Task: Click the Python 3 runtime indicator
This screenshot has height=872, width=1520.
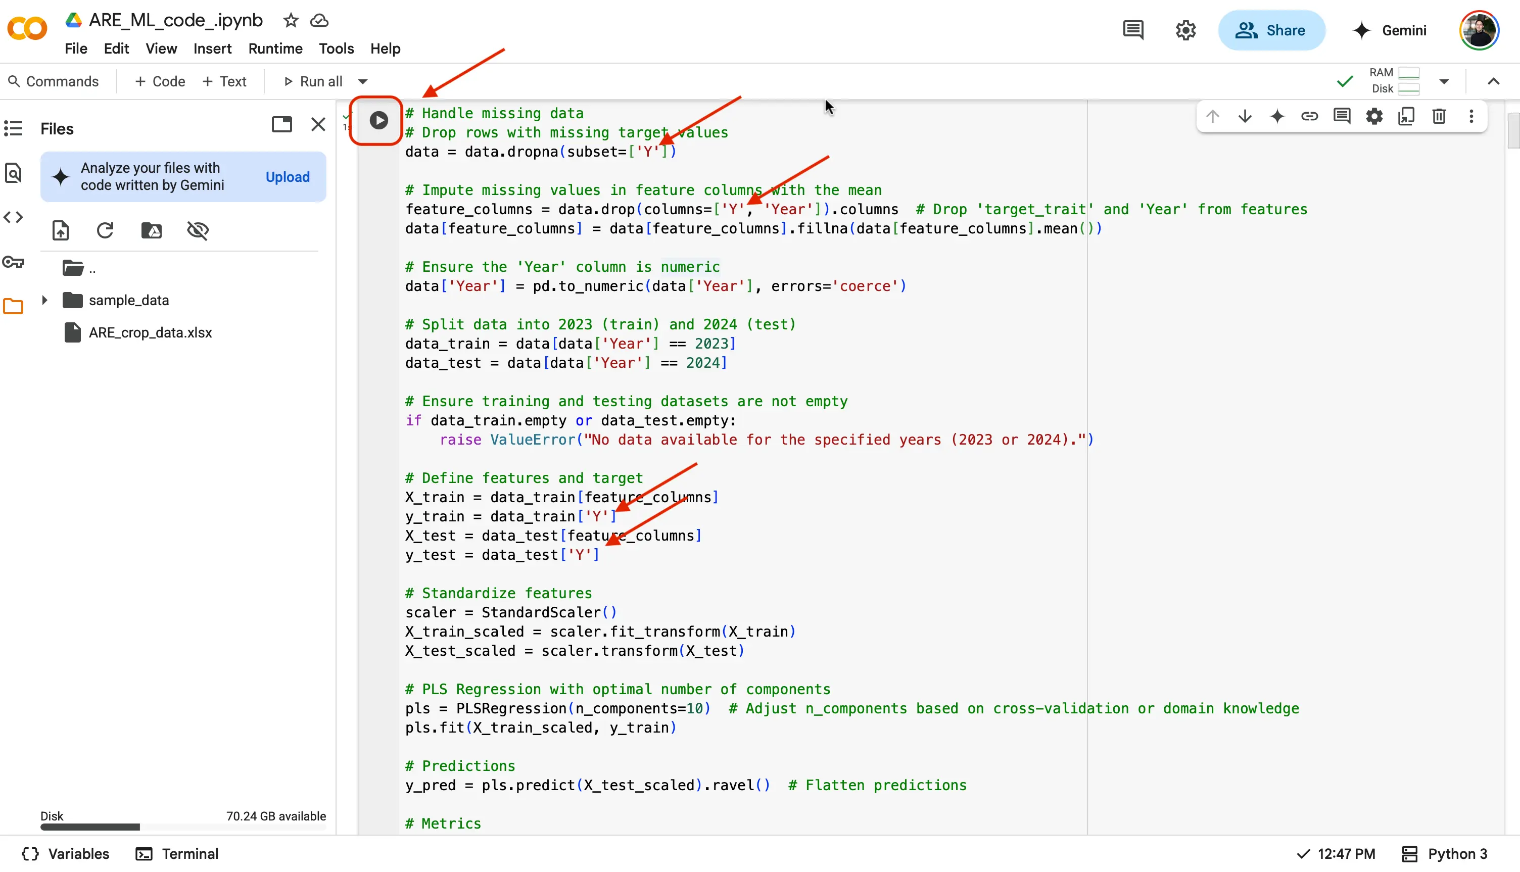Action: point(1445,854)
